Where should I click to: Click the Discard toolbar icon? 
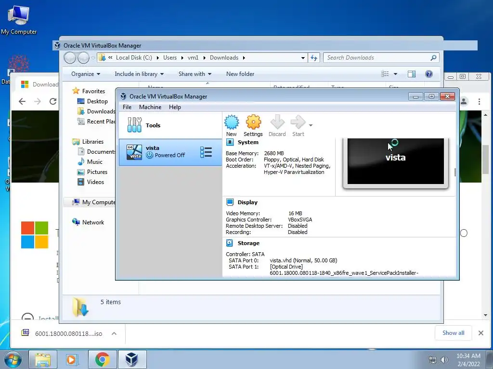277,125
